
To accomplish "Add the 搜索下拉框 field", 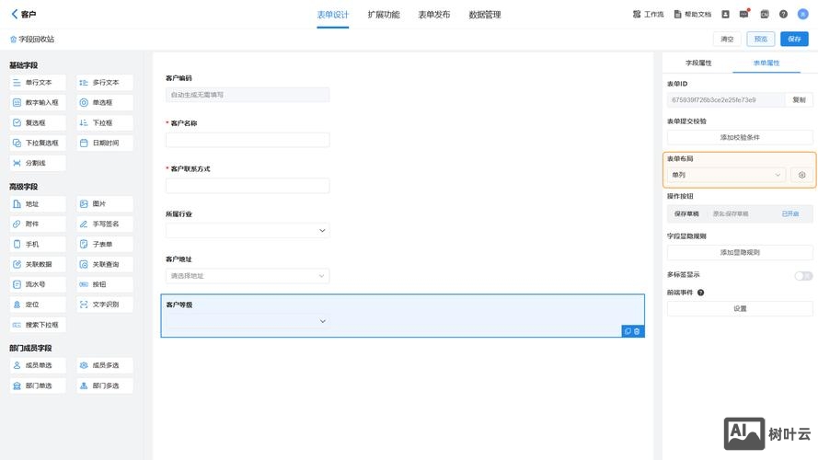I will click(x=38, y=325).
